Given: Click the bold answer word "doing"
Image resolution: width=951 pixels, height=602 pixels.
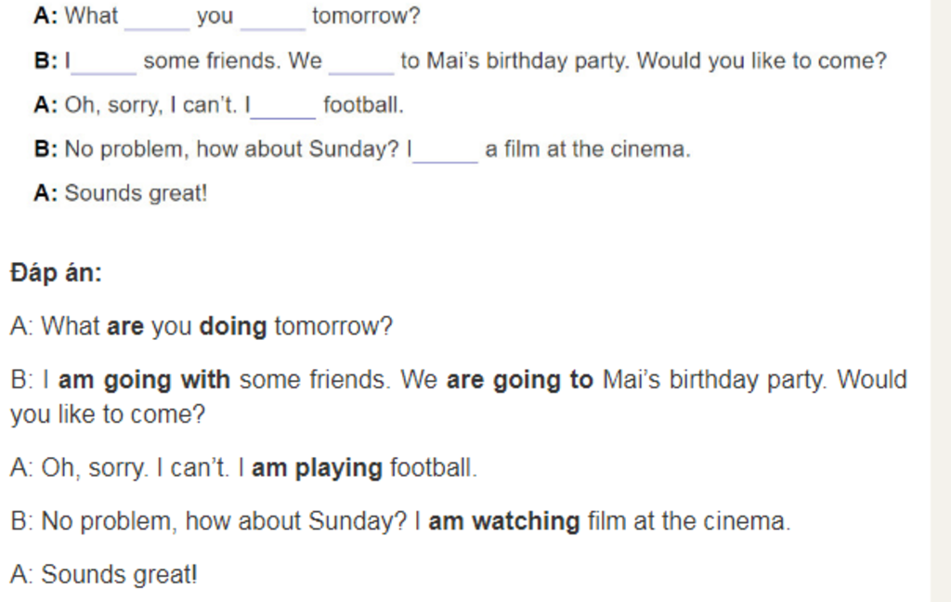Looking at the screenshot, I should click(x=233, y=327).
